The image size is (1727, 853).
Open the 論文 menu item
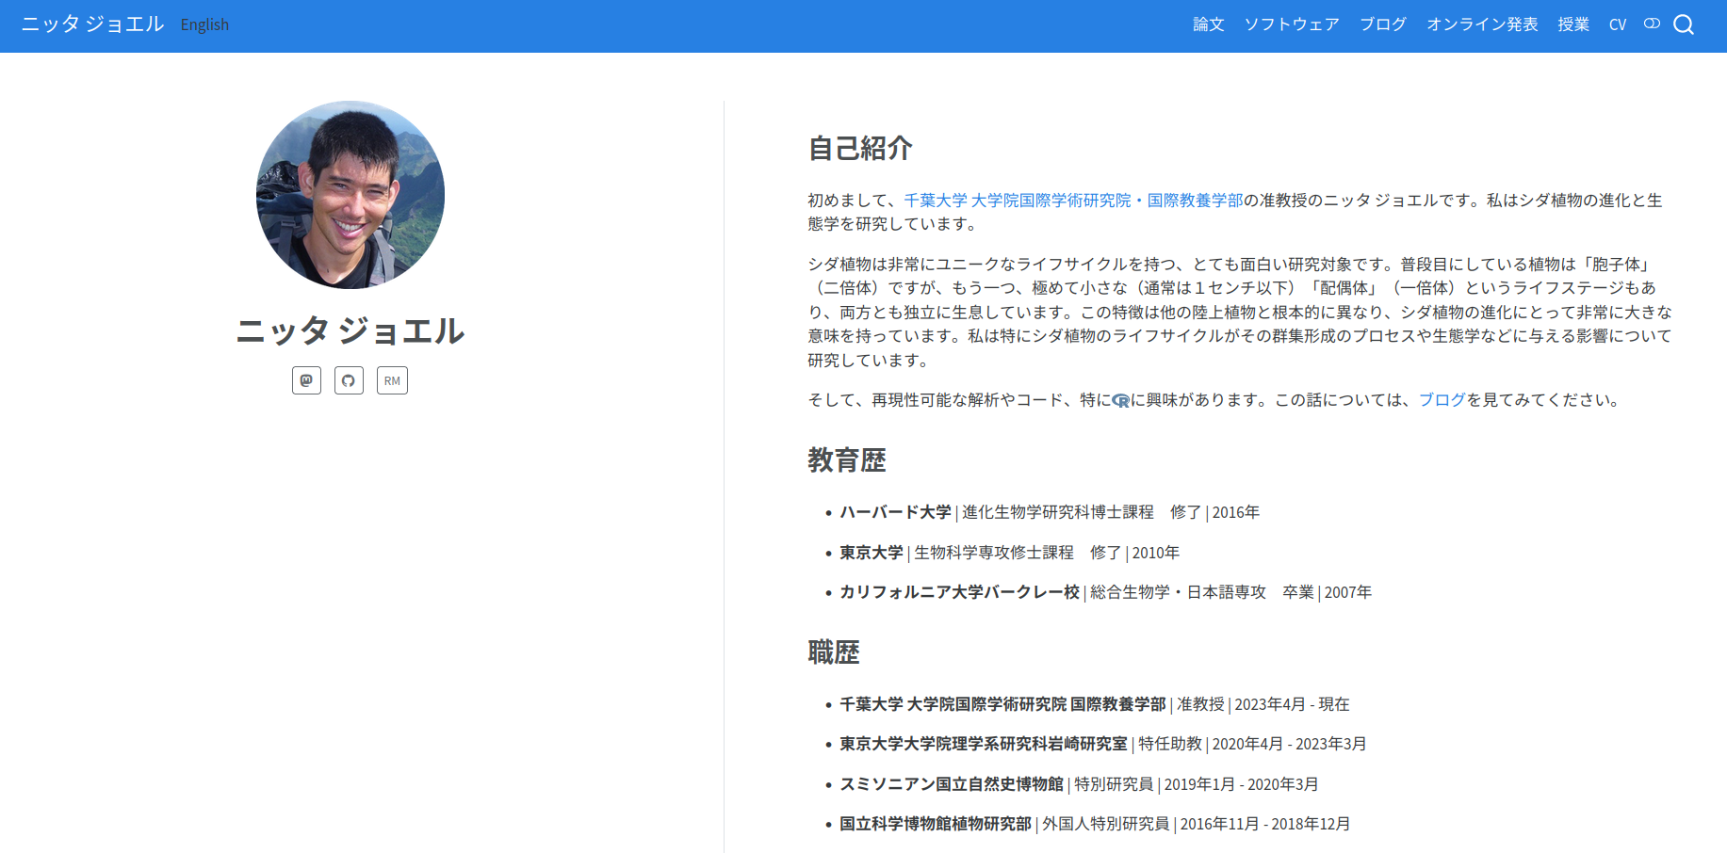pyautogui.click(x=1208, y=24)
